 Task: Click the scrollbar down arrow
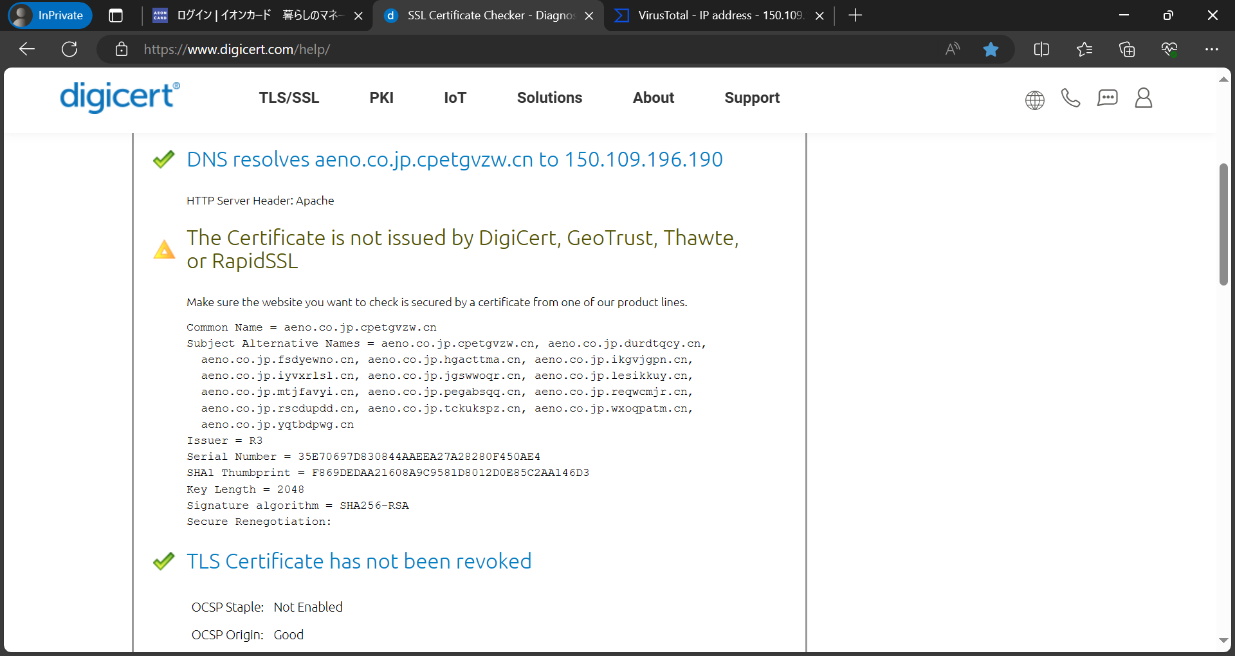point(1223,641)
